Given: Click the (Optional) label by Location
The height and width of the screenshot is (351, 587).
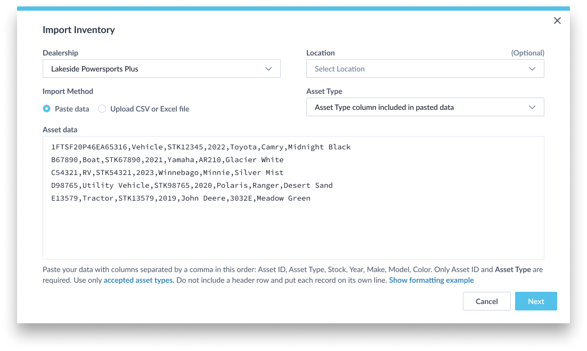Looking at the screenshot, I should click(x=527, y=53).
